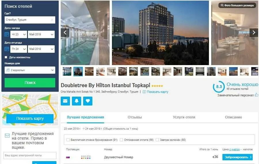Enable Завтрак включён filter
259x164 pixels.
coord(157,140)
